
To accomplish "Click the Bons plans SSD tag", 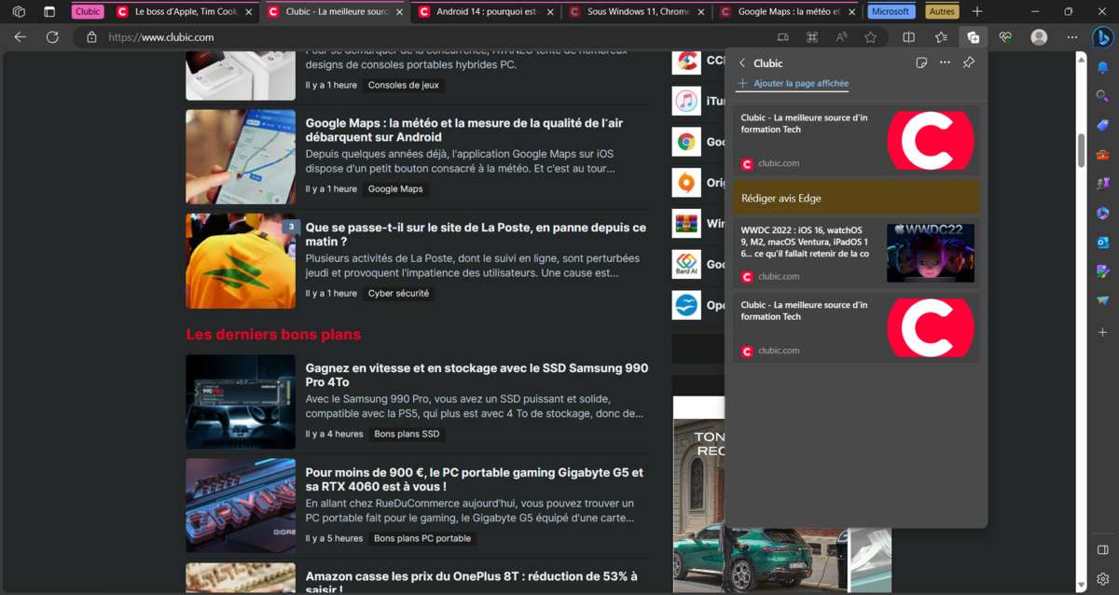I will pos(407,434).
